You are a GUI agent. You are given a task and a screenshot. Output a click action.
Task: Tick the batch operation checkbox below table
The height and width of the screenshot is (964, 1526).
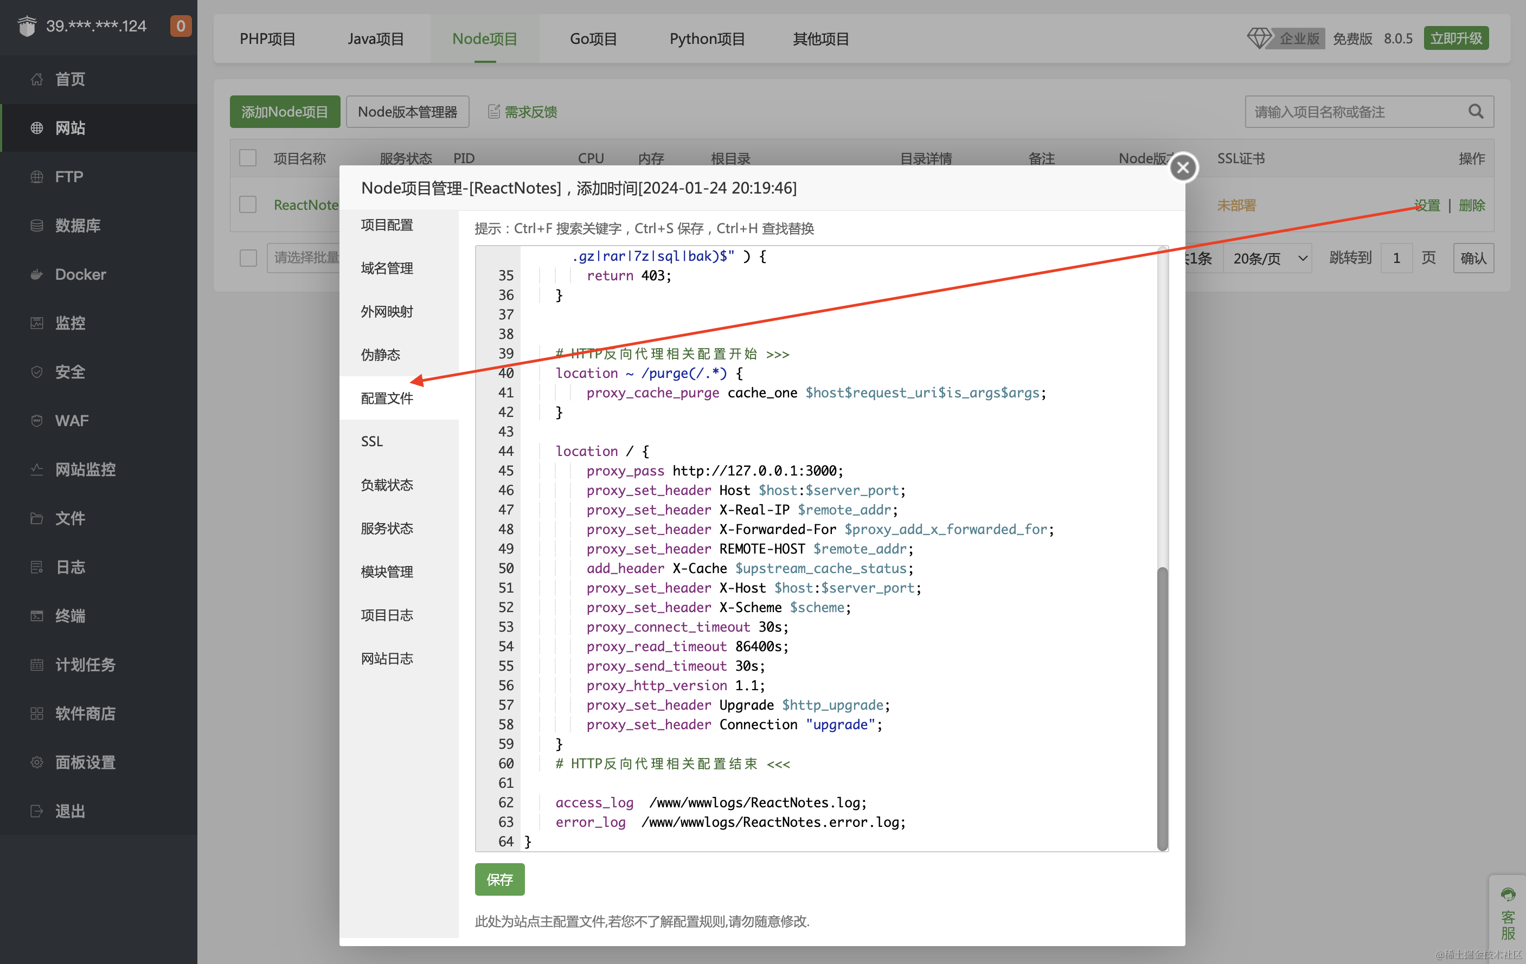tap(248, 258)
